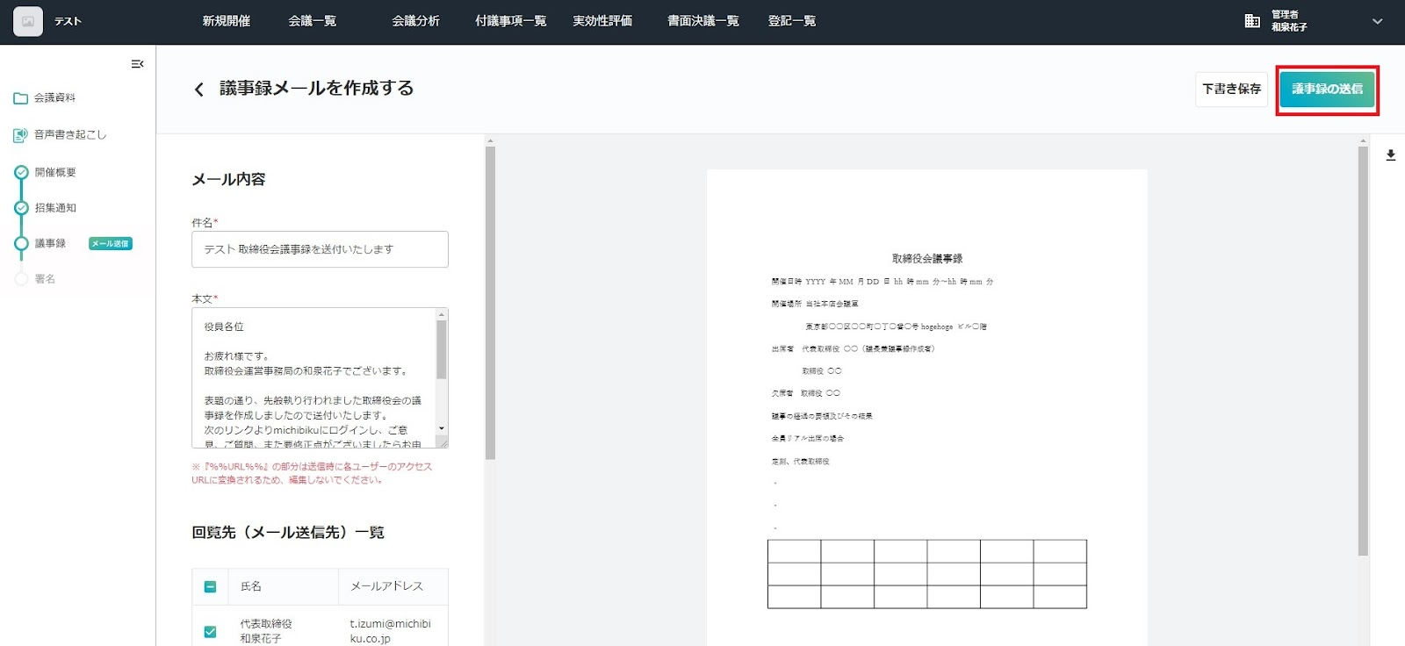The image size is (1405, 646).
Task: Download the minutes PDF using the download icon
Action: click(x=1391, y=155)
